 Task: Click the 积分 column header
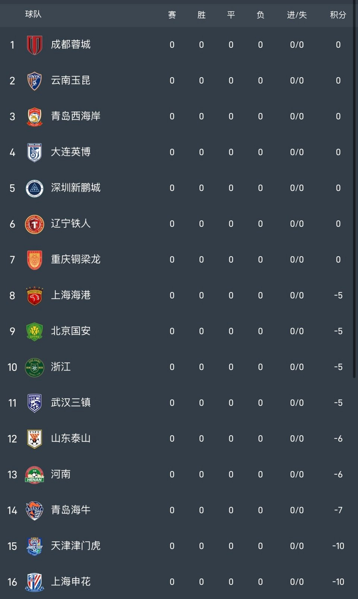338,15
